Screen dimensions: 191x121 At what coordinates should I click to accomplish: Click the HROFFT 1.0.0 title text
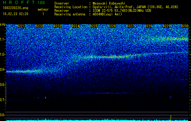[24, 2]
